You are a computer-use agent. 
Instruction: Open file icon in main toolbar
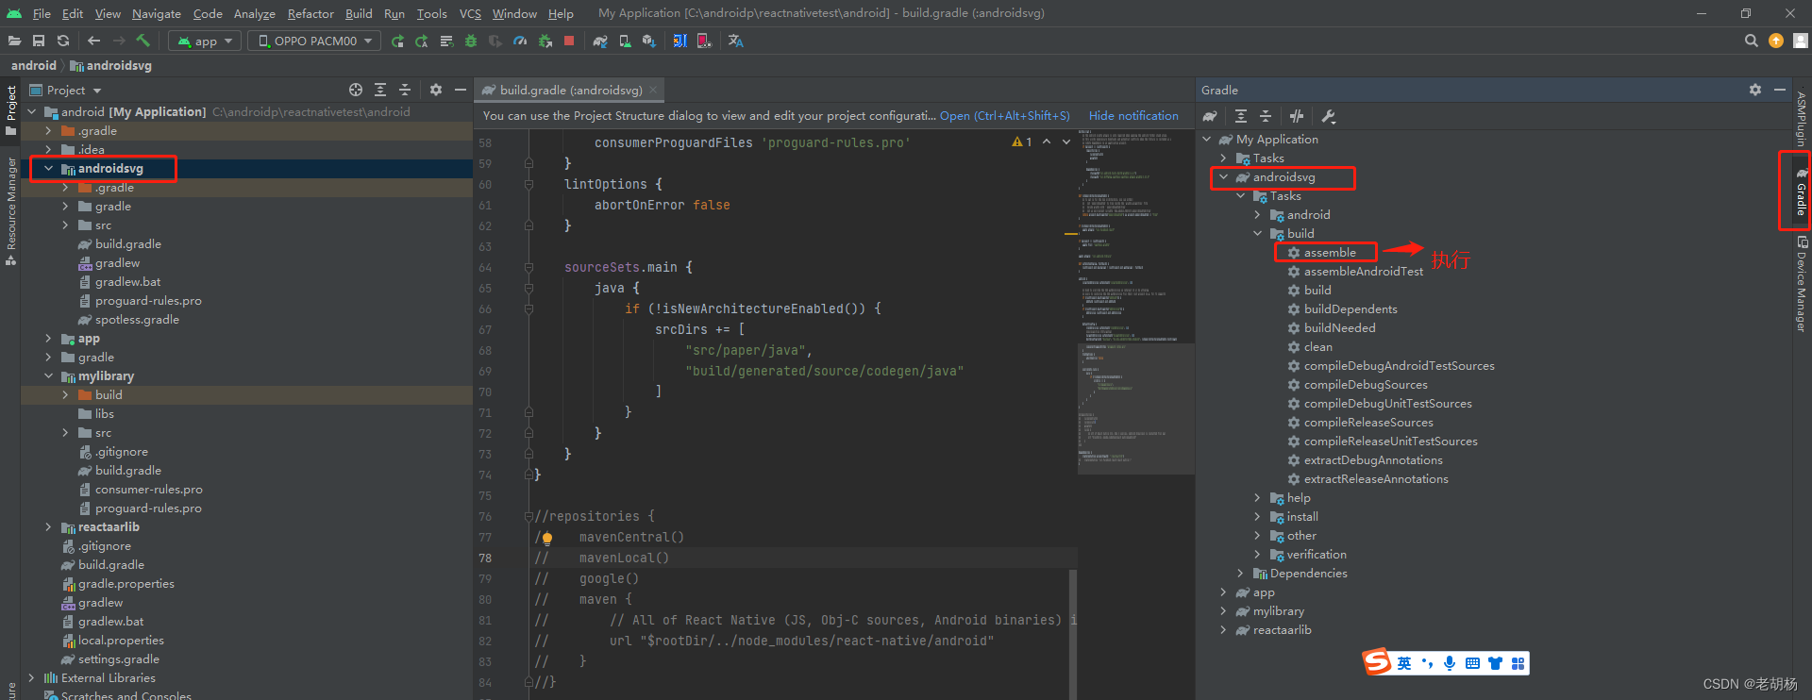[x=14, y=41]
